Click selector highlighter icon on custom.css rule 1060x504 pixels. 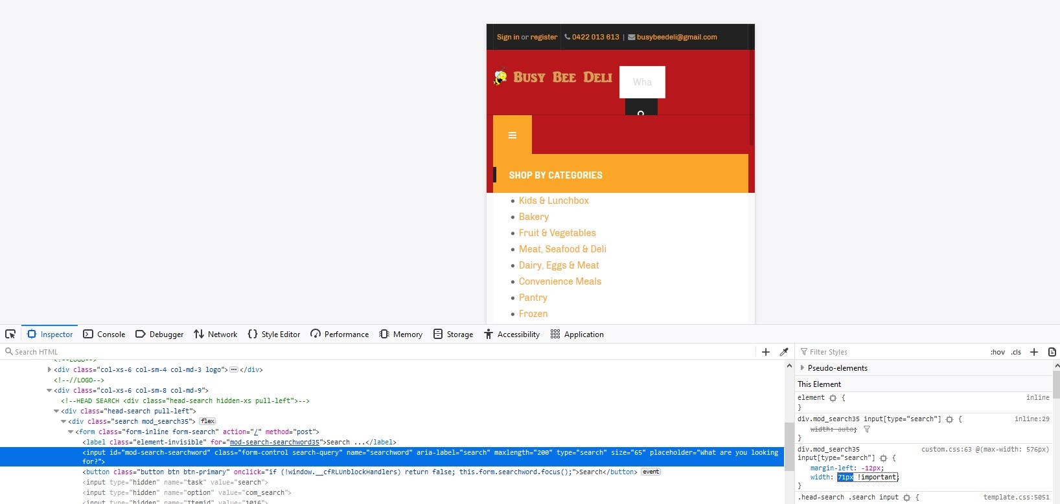(883, 458)
